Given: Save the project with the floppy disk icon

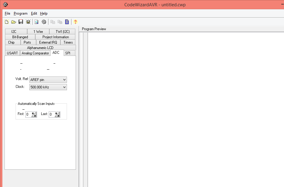Looking at the screenshot, I should pos(21,22).
